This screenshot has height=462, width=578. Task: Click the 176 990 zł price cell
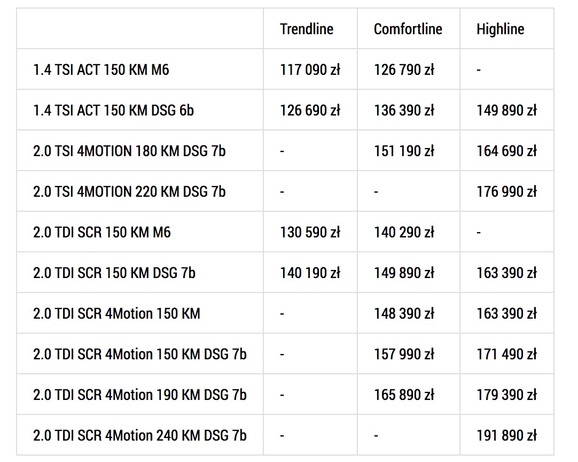506,191
